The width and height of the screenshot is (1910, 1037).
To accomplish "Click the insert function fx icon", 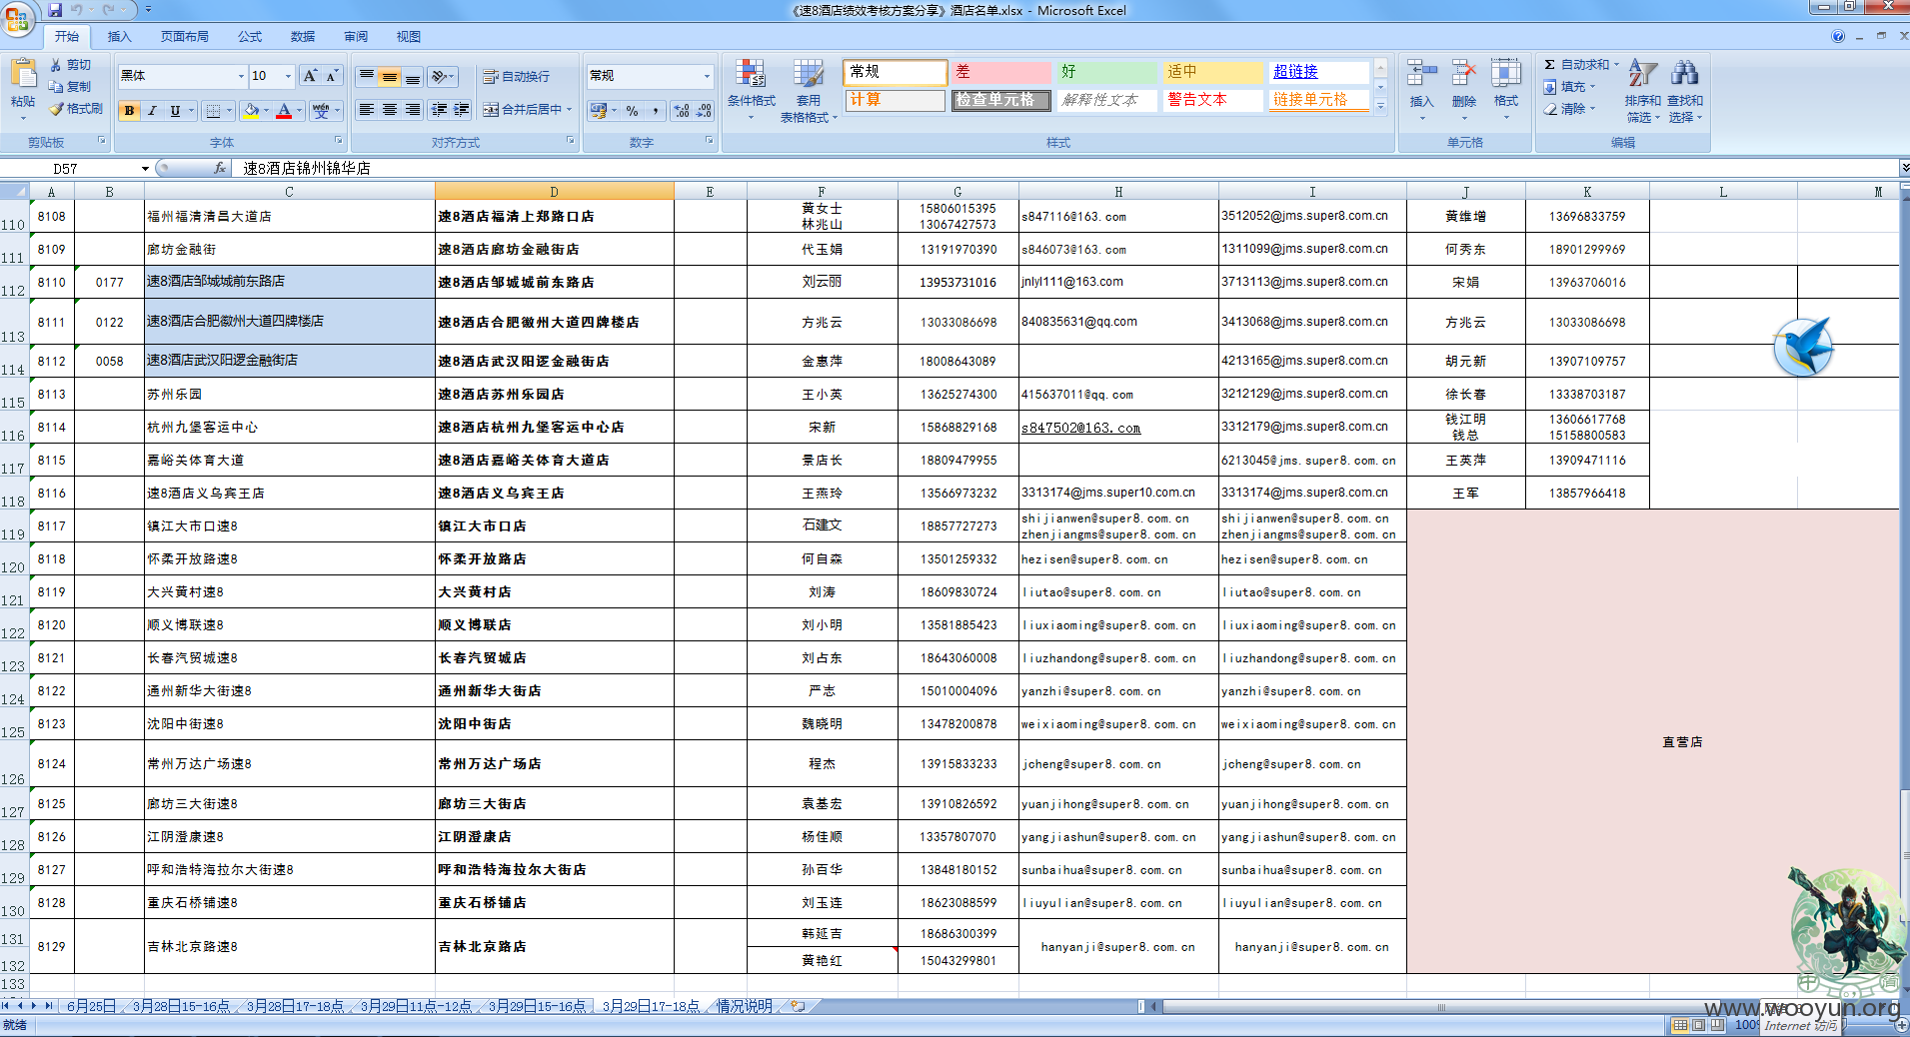I will [x=220, y=168].
